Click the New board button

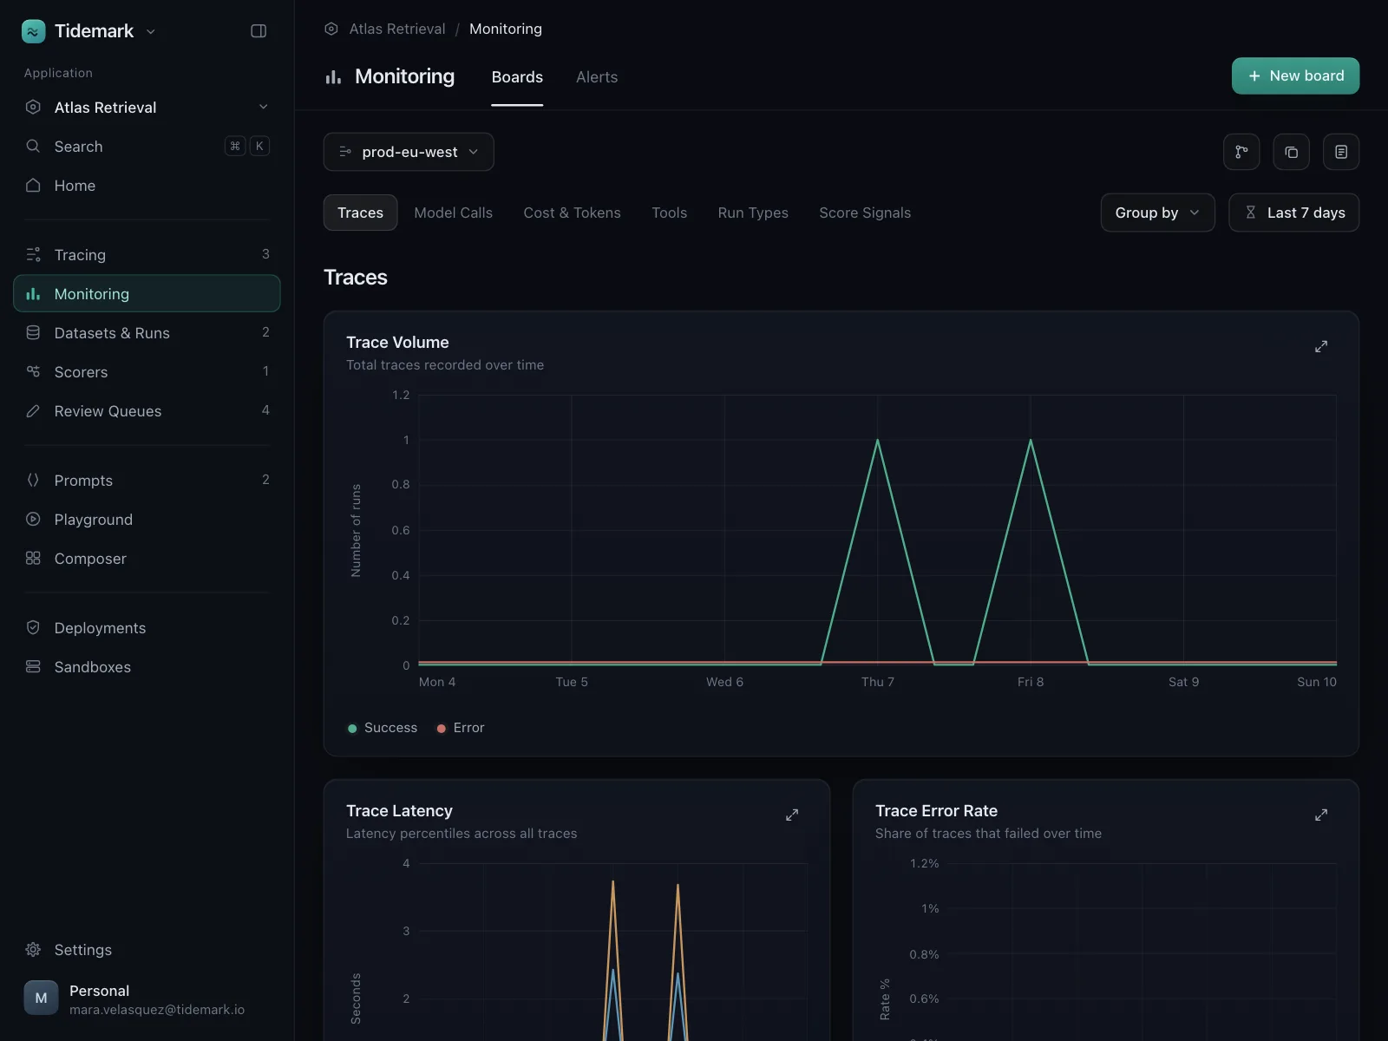pos(1295,75)
